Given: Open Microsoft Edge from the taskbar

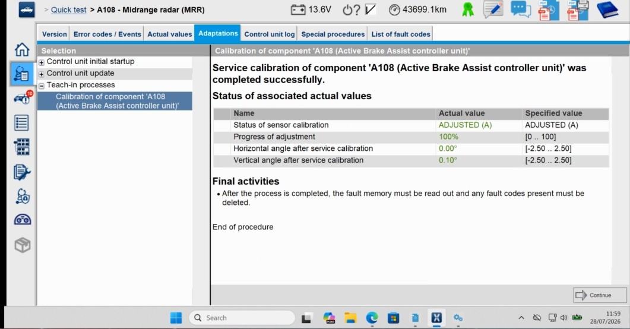Looking at the screenshot, I should point(372,318).
